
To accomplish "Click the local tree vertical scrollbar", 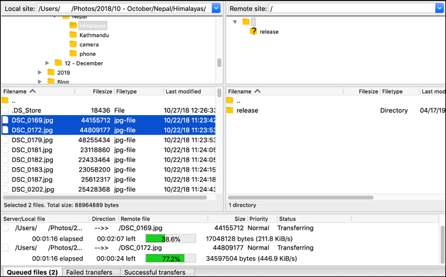I will pos(219,63).
